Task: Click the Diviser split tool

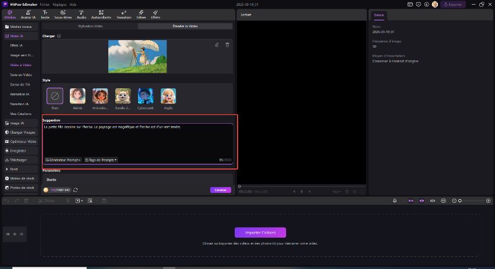Action: point(47,200)
